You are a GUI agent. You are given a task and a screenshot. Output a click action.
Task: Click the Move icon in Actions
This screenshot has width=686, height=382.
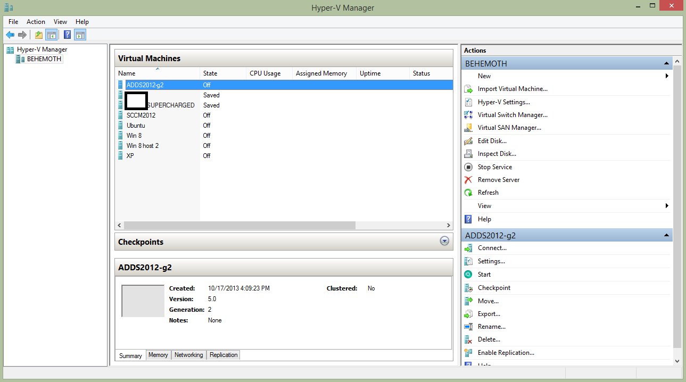(468, 301)
